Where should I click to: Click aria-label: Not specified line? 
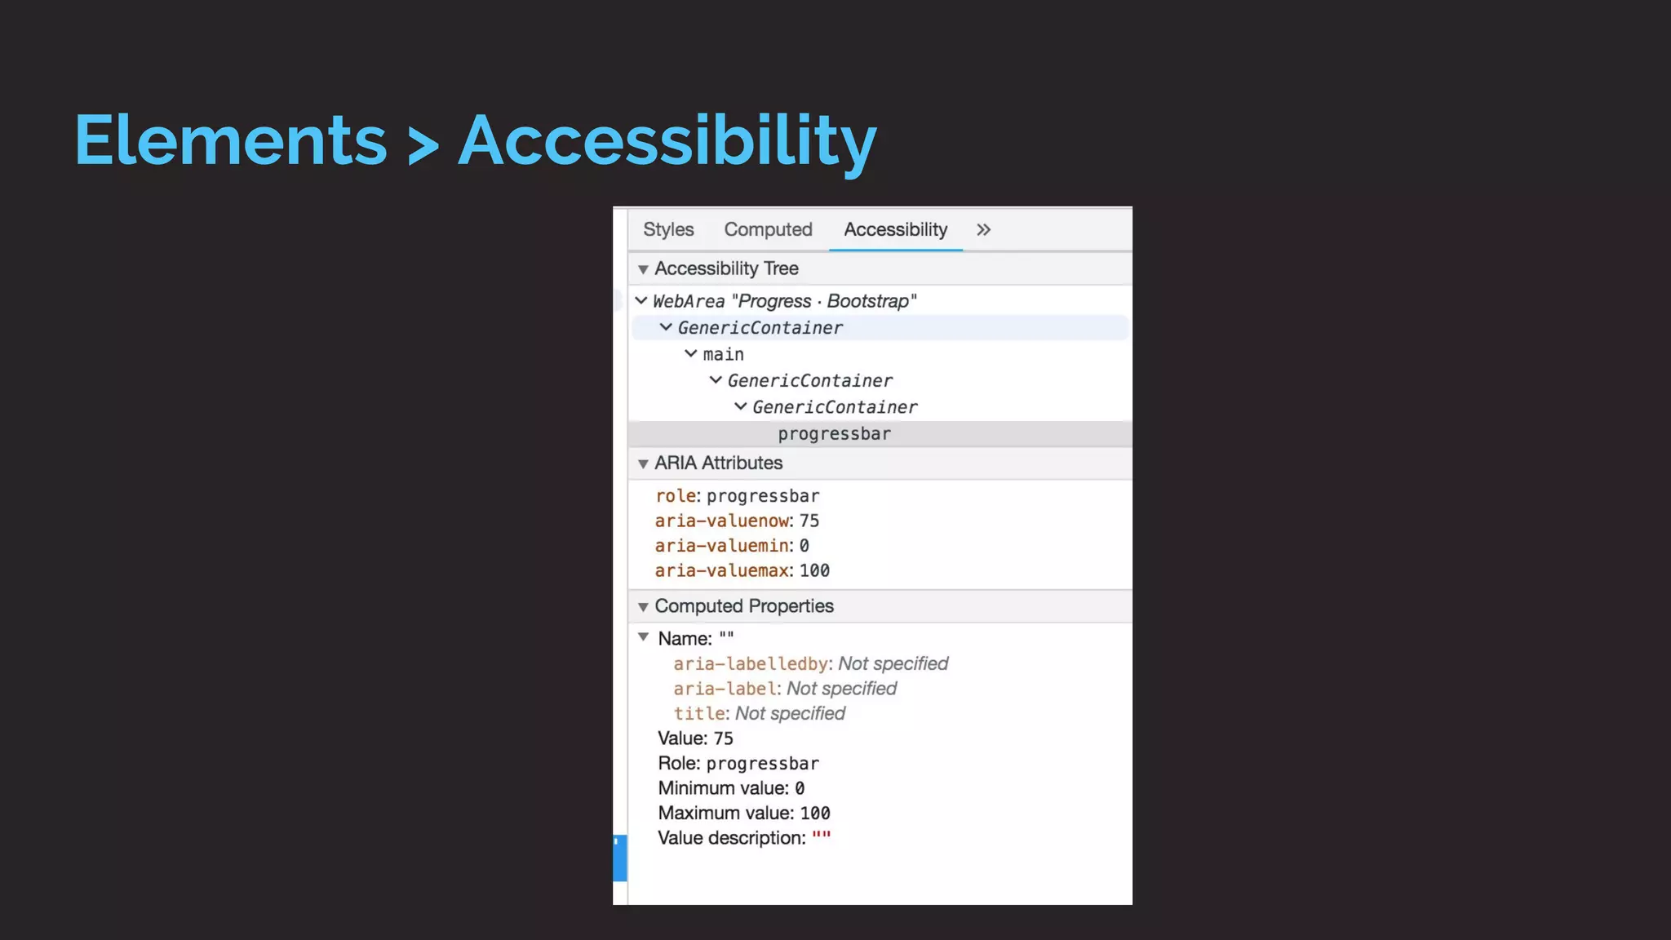[x=785, y=689]
